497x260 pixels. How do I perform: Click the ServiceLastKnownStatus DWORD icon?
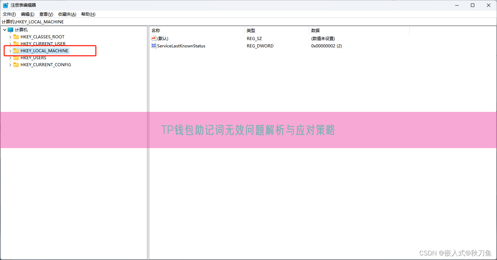click(154, 46)
